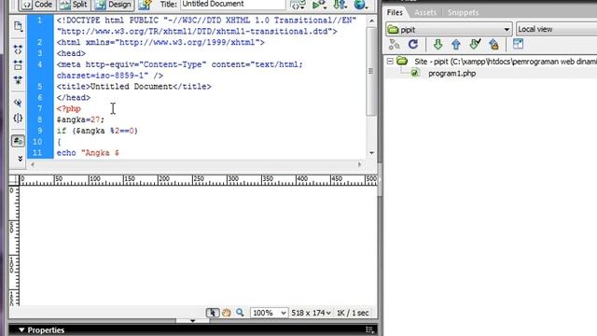597x336 pixels.
Task: Click the Get Files green down arrow
Action: (437, 45)
